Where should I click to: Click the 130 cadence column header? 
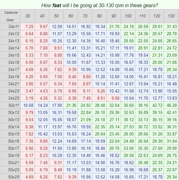pos(171,16)
